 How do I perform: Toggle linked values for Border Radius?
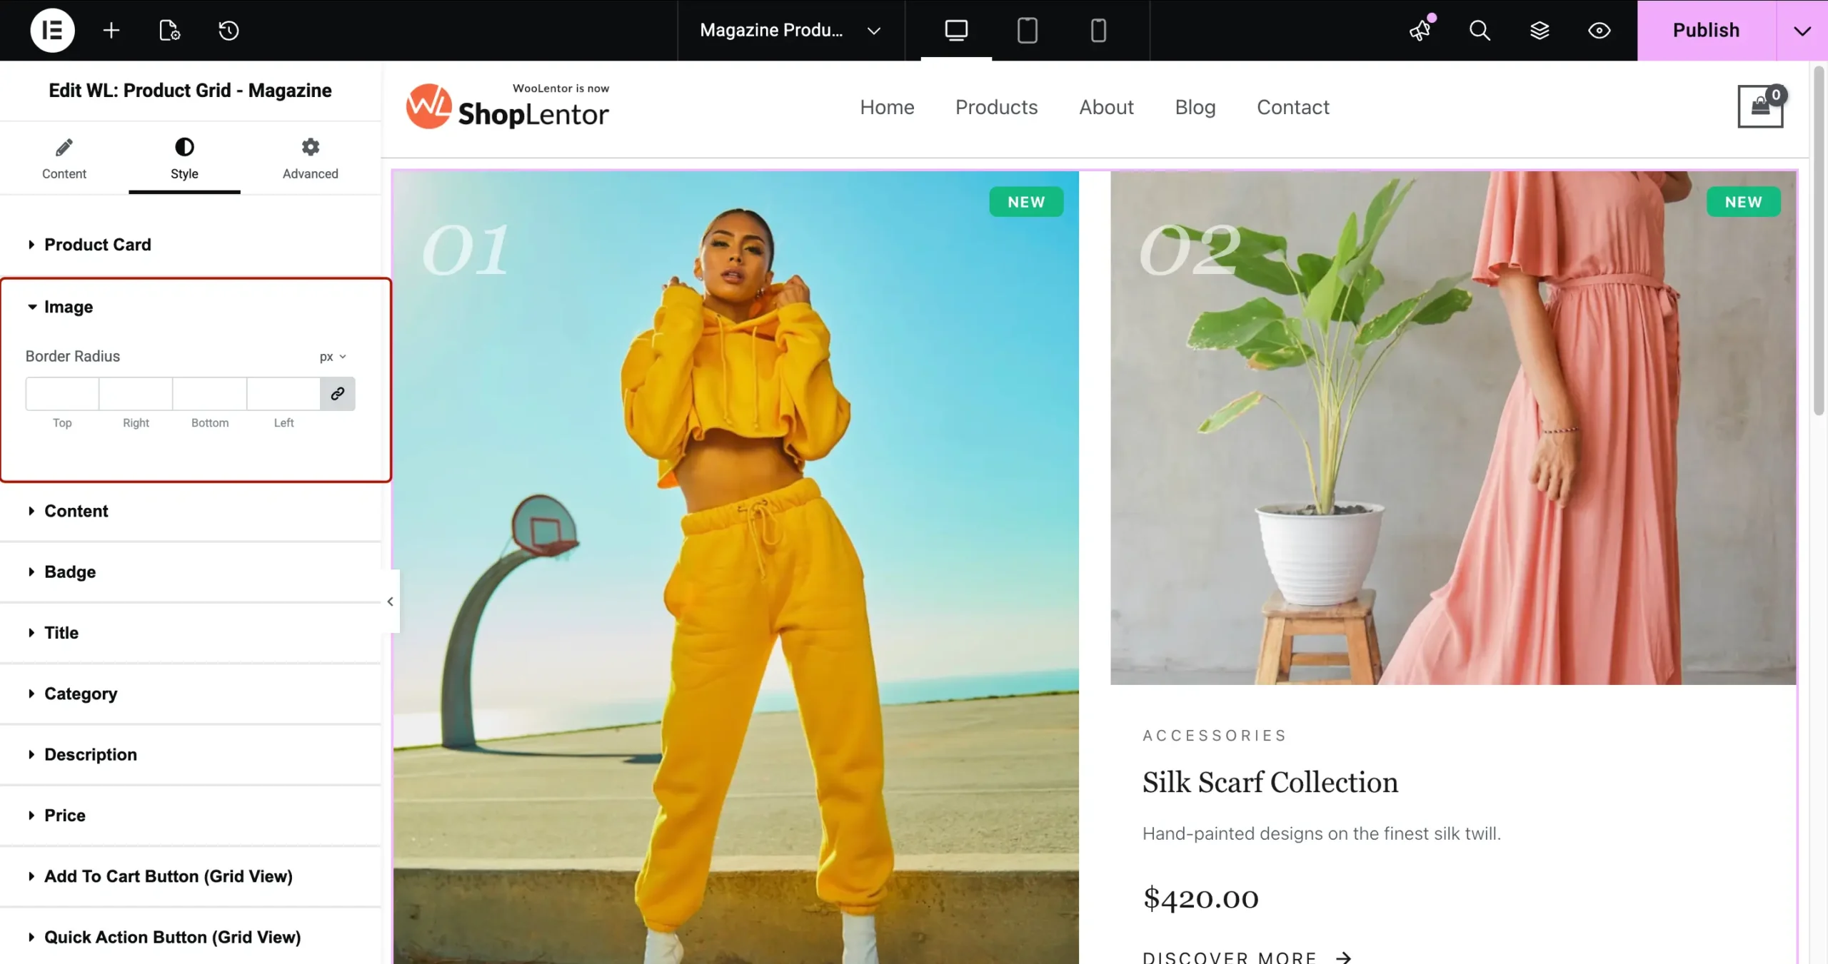(x=337, y=394)
